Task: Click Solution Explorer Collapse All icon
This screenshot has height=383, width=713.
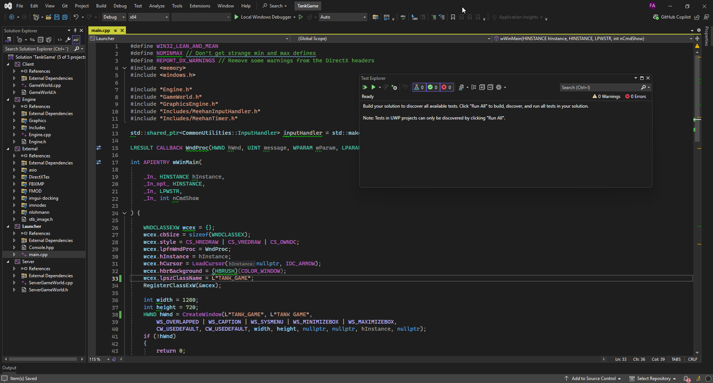Action: pos(40,40)
